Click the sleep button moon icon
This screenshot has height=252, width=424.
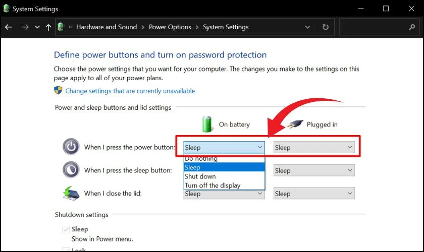(x=71, y=170)
